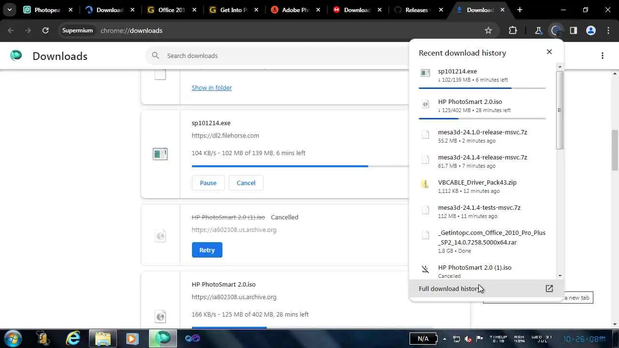Switch to the Photopea tab

[x=47, y=10]
